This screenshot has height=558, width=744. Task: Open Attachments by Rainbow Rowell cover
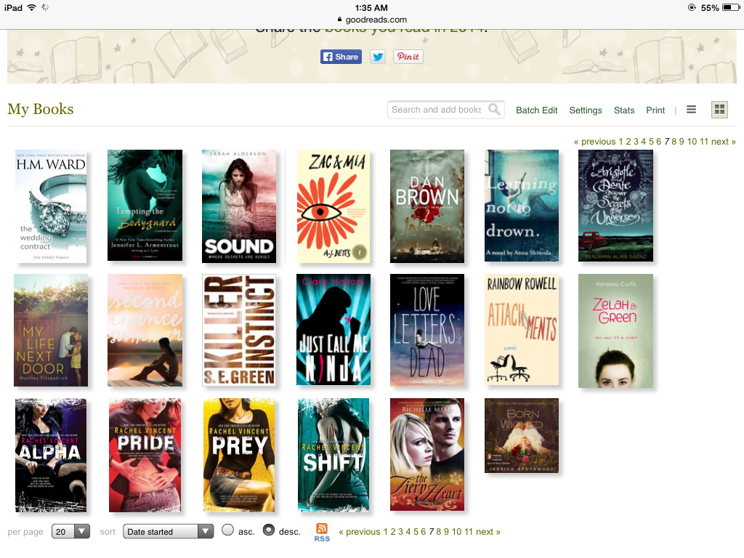(522, 330)
